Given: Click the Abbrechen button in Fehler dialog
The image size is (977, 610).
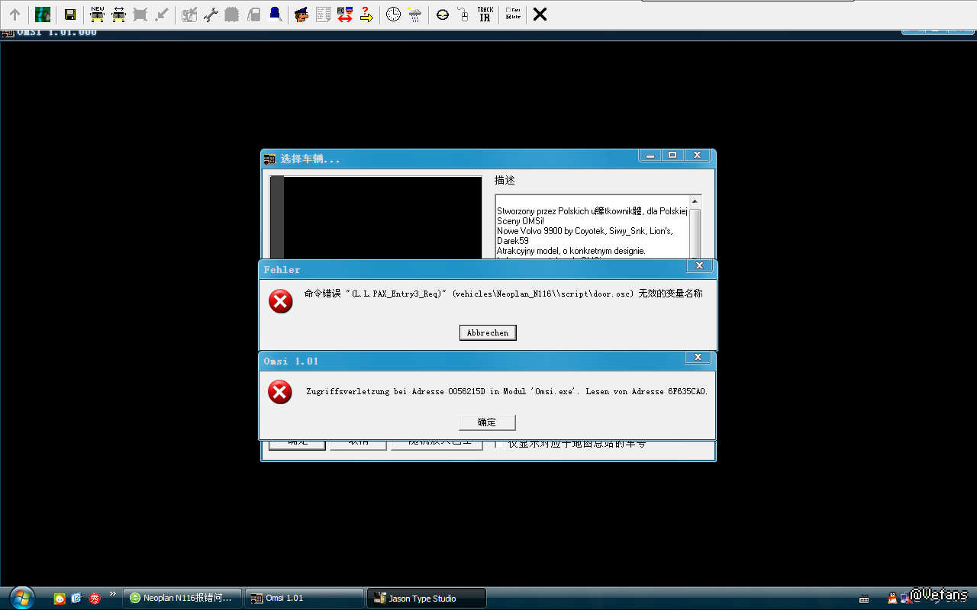Looking at the screenshot, I should [x=488, y=332].
